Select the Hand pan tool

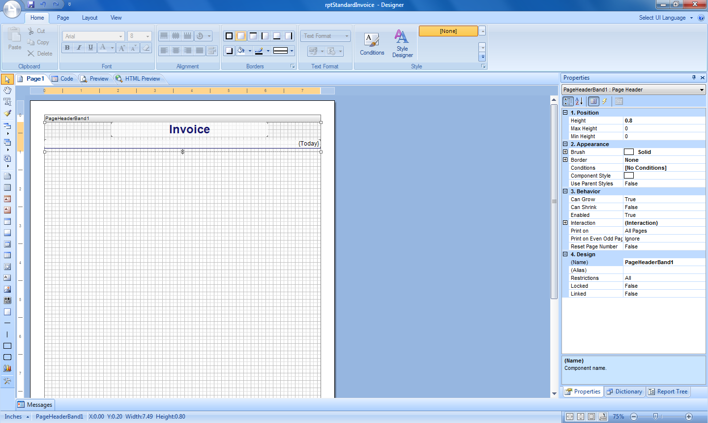point(7,91)
